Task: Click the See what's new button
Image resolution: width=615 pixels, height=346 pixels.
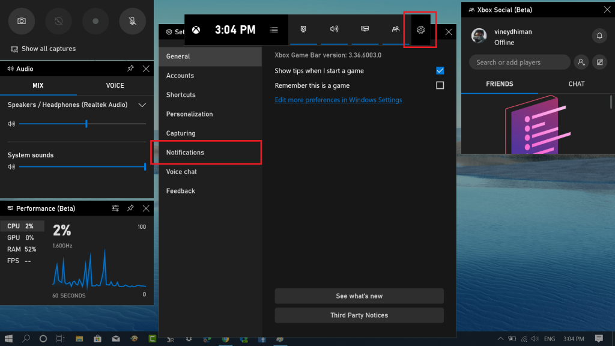Action: [x=359, y=296]
